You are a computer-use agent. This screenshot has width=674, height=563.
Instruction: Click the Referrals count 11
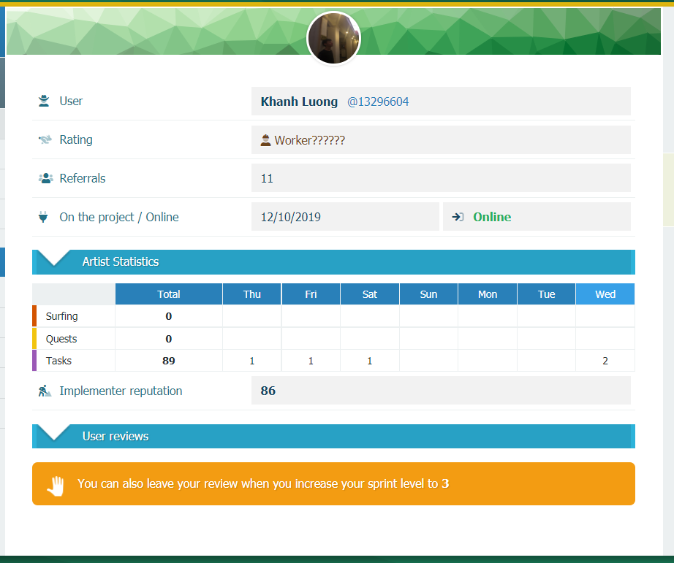267,178
